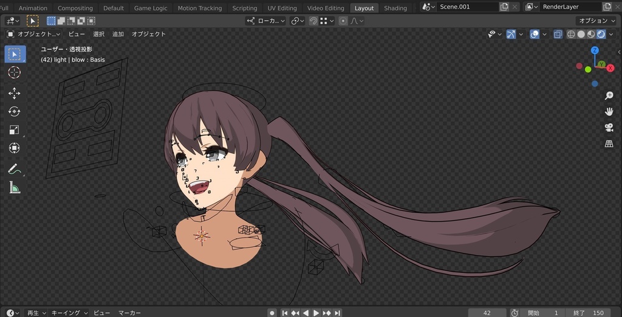Screen dimensions: 622x317
Task: Open the pivot point dropdown
Action: (x=298, y=21)
